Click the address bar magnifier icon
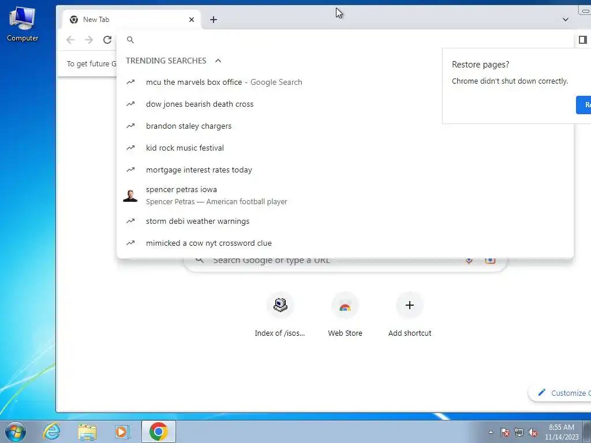The height and width of the screenshot is (443, 591). tap(130, 40)
